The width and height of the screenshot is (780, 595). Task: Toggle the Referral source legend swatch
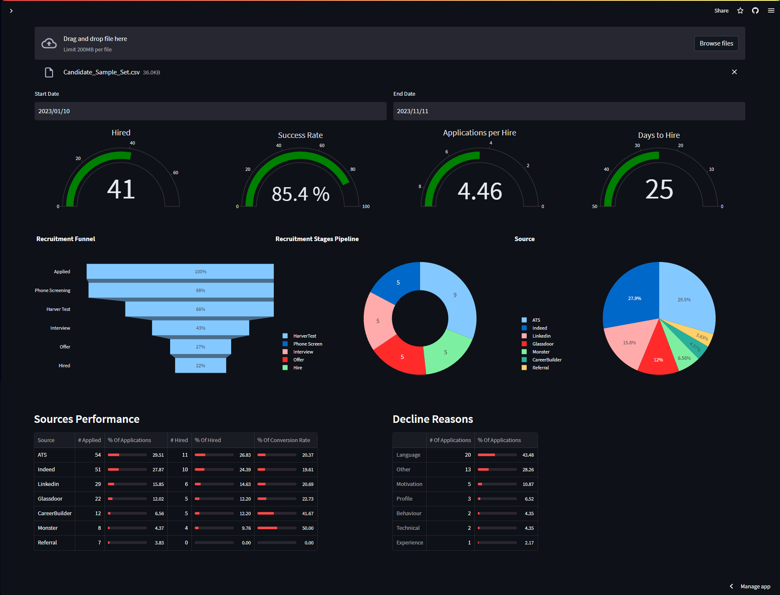524,368
